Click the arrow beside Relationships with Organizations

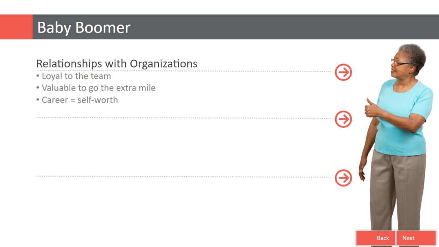[x=343, y=72]
